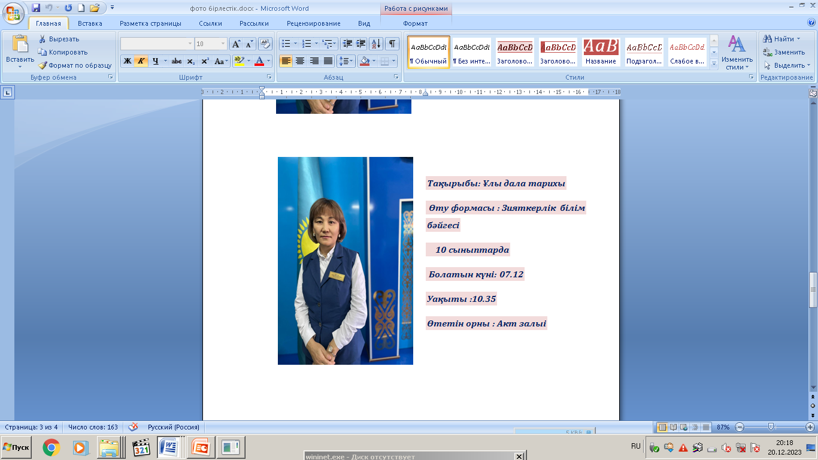Justify paragraph text

[328, 61]
